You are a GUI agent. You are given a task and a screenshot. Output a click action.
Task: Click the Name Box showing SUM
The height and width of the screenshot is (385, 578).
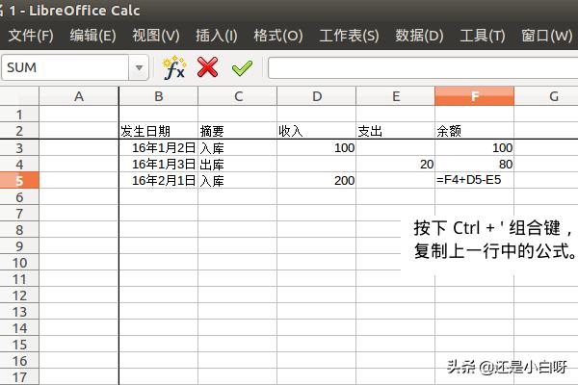pyautogui.click(x=66, y=67)
